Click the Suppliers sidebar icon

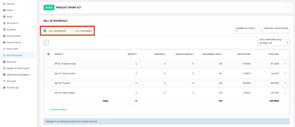pos(4,30)
